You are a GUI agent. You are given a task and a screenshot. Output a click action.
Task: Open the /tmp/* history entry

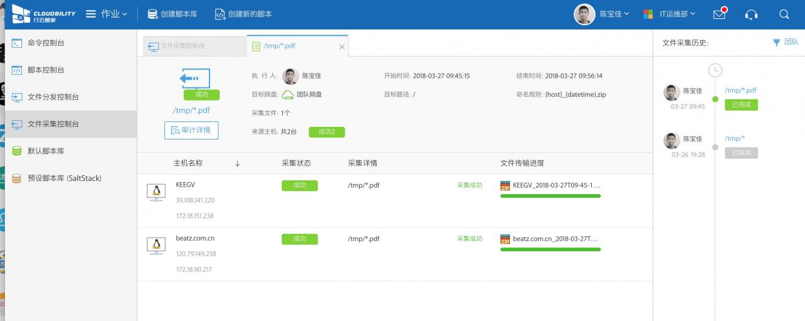[x=735, y=138]
